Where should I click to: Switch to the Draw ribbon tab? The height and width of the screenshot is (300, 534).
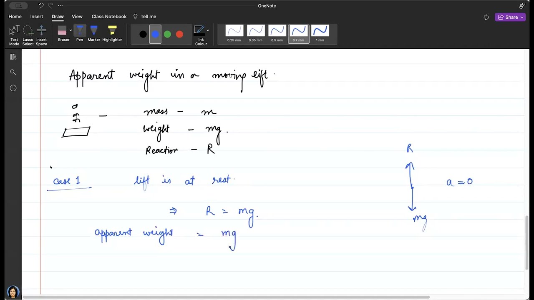point(58,17)
